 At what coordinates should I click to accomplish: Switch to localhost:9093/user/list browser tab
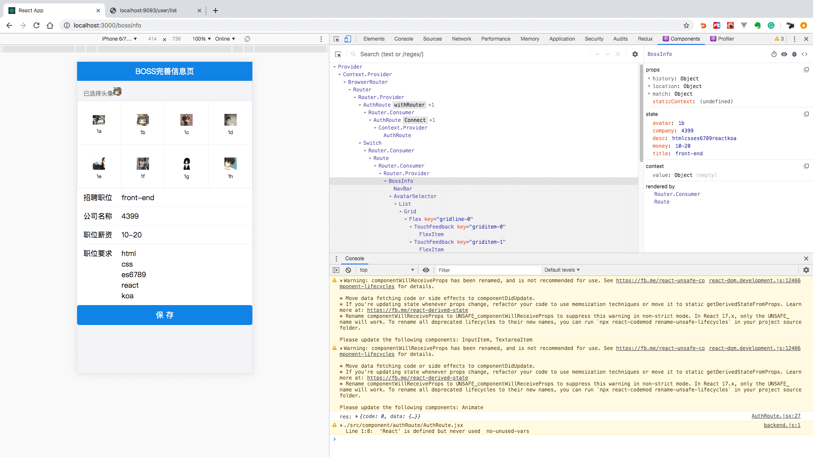pyautogui.click(x=155, y=11)
